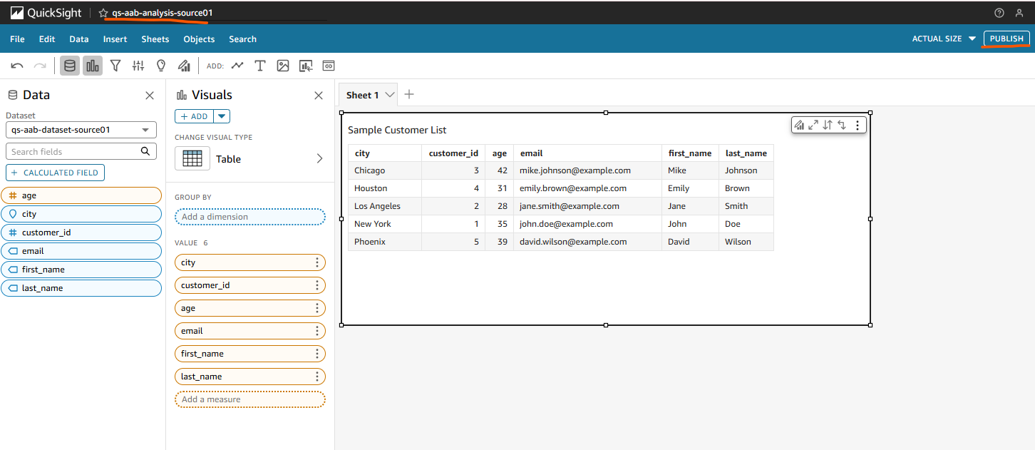Open the Data menu

pos(79,39)
